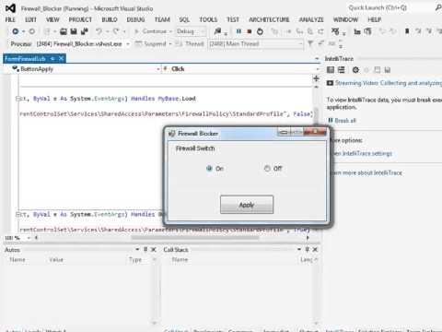Image resolution: width=442 pixels, height=332 pixels.
Task: Open the Process dropdown showing Firewall_Blocker.vshost.exe
Action: [x=83, y=44]
